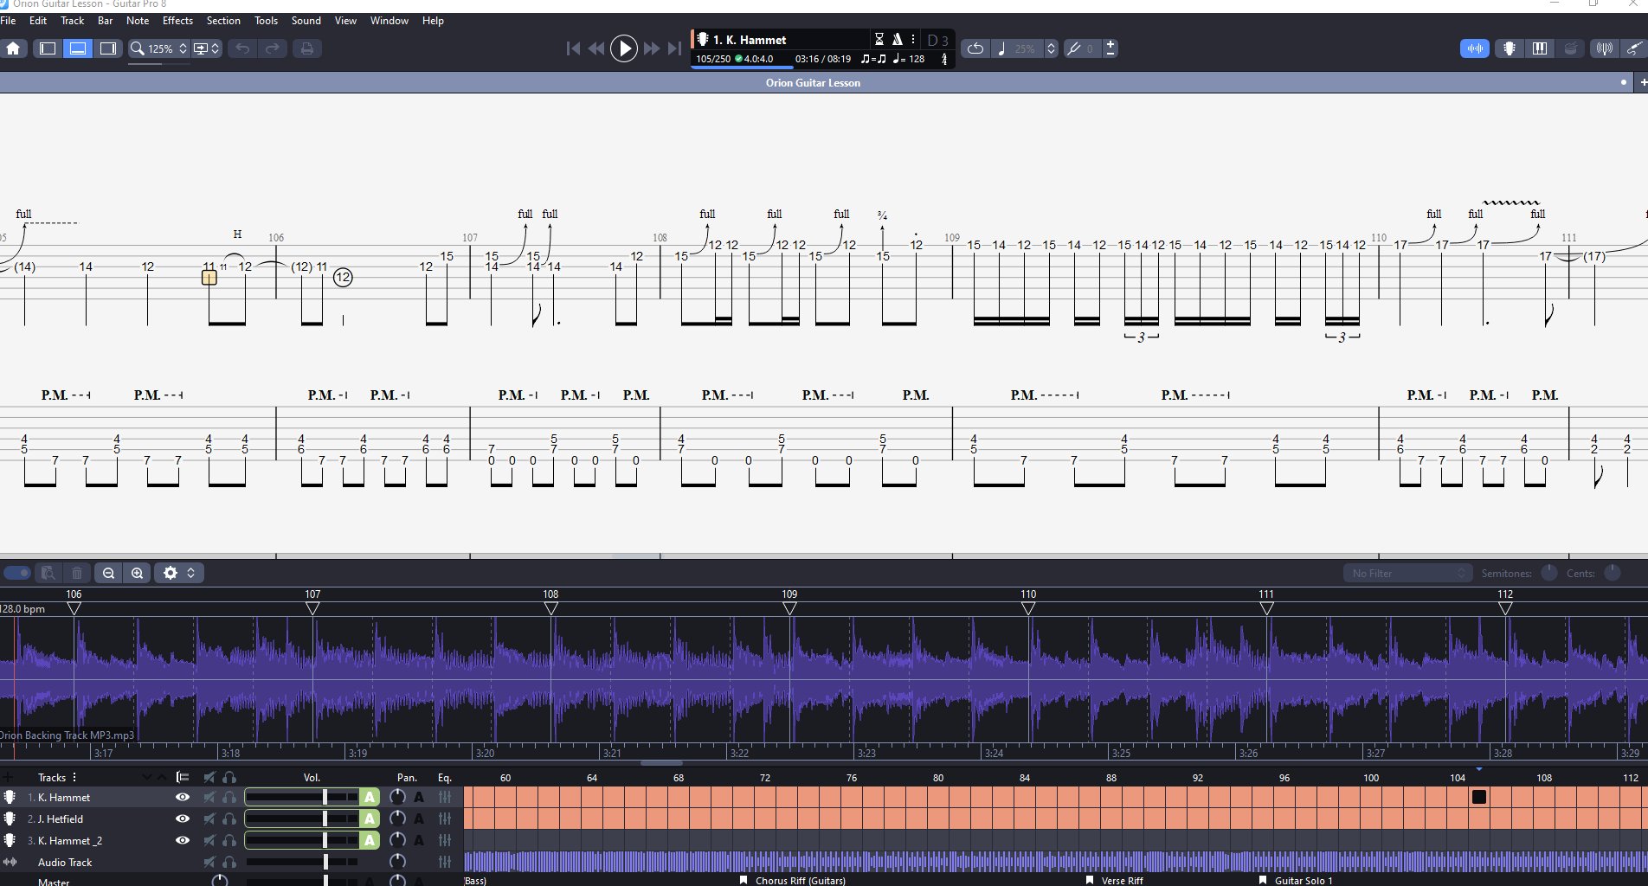The width and height of the screenshot is (1648, 886).
Task: Click the Home button in the toolbar
Action: click(x=14, y=48)
